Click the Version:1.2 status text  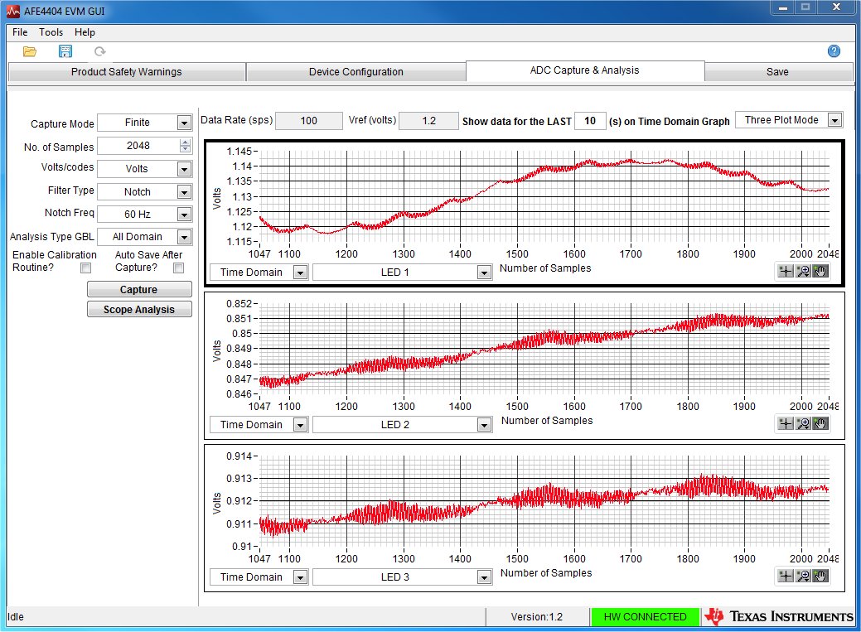[x=536, y=616]
